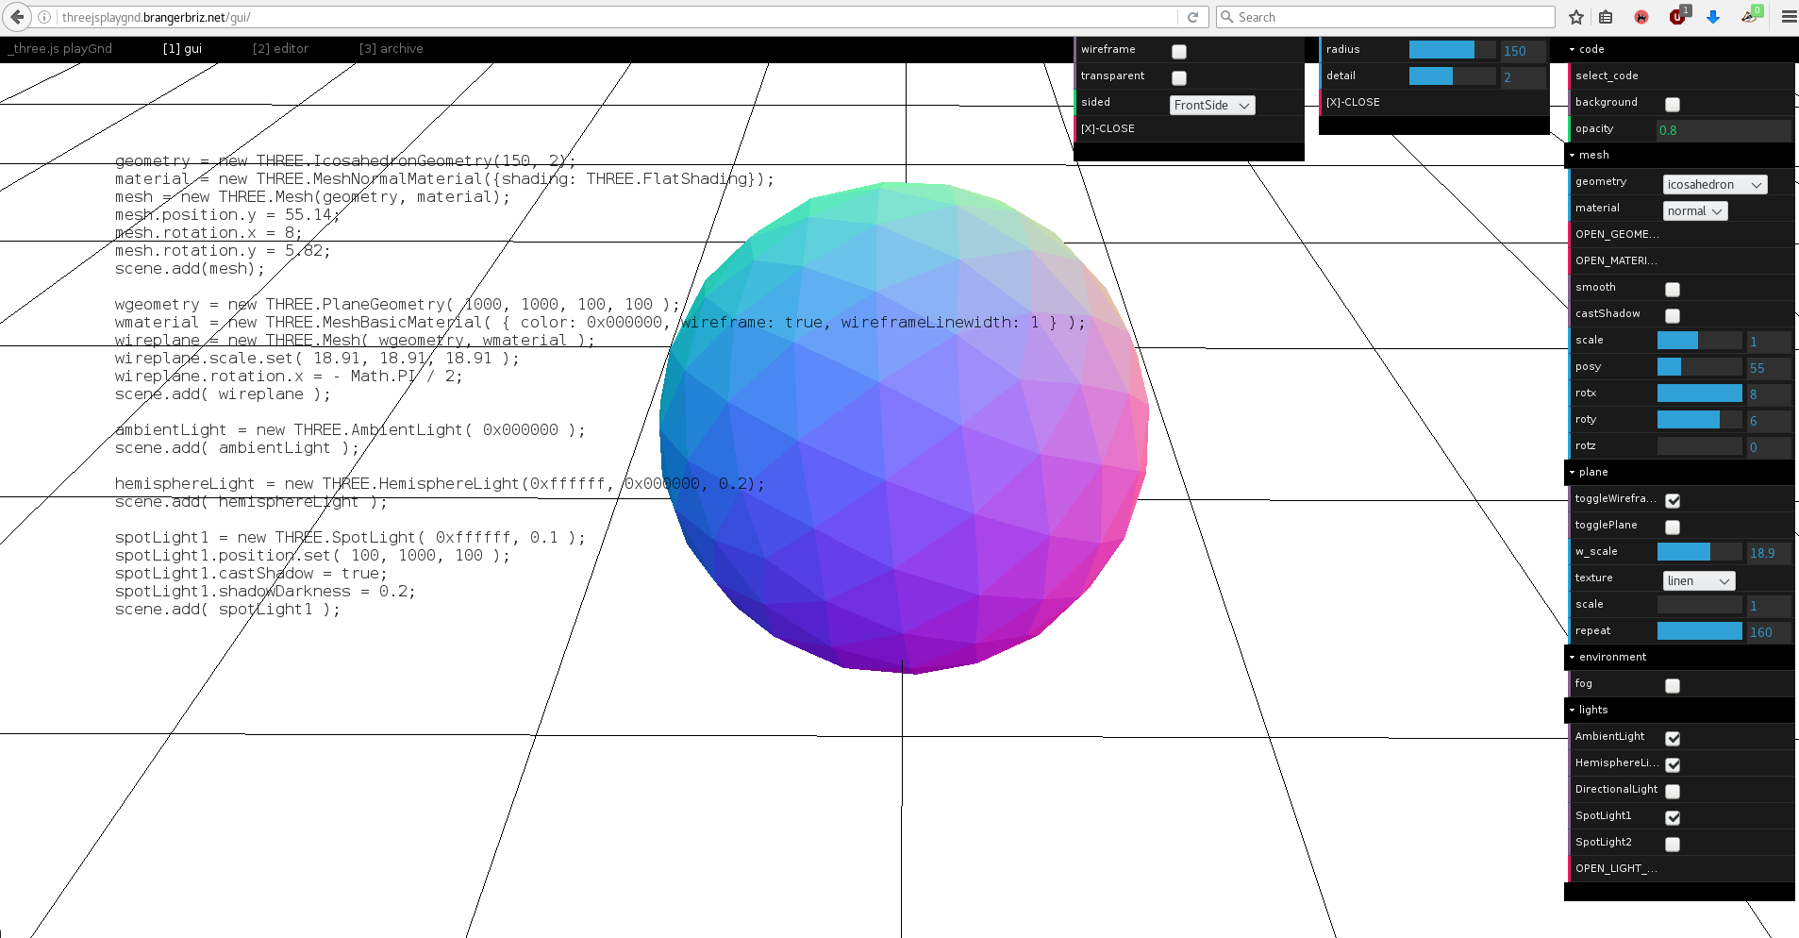Go to the [3] archive tab
The height and width of the screenshot is (938, 1799).
[x=391, y=49]
